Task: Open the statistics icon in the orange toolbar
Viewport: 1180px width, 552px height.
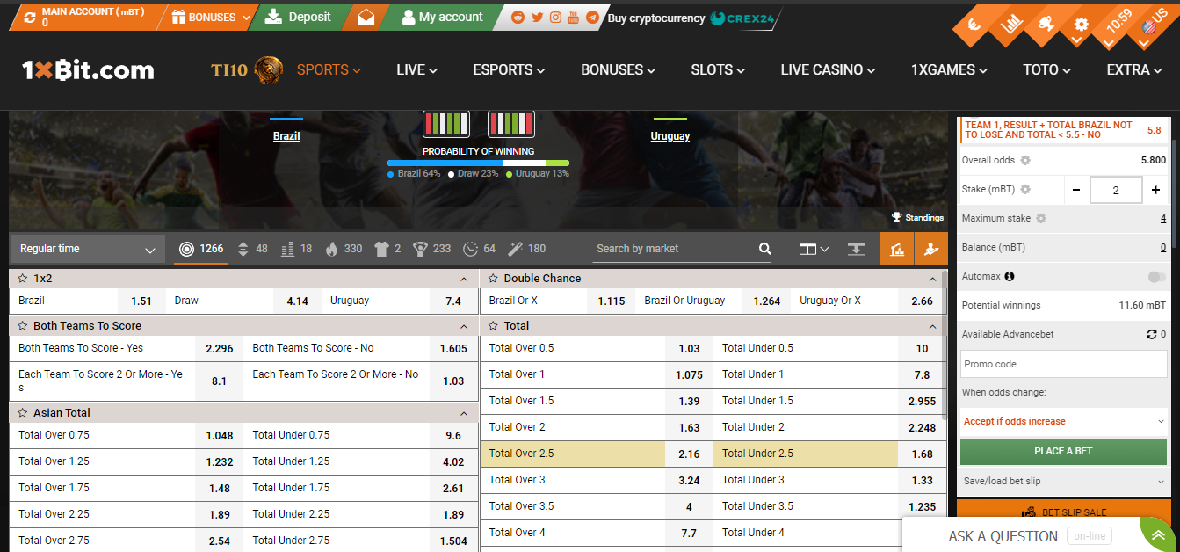Action: (897, 249)
